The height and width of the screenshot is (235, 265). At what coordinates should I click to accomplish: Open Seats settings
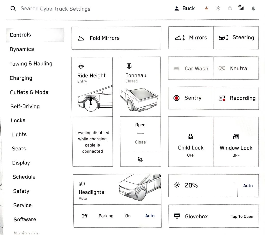point(19,149)
